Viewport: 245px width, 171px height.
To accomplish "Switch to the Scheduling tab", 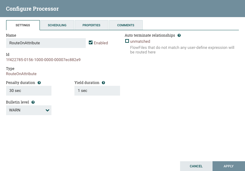I will point(57,25).
